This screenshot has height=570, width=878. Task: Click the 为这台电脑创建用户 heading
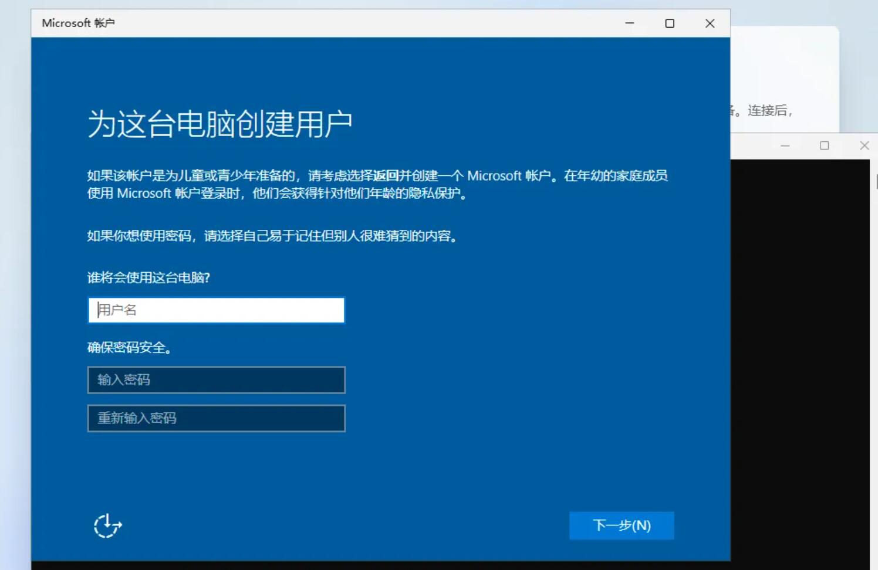point(219,124)
